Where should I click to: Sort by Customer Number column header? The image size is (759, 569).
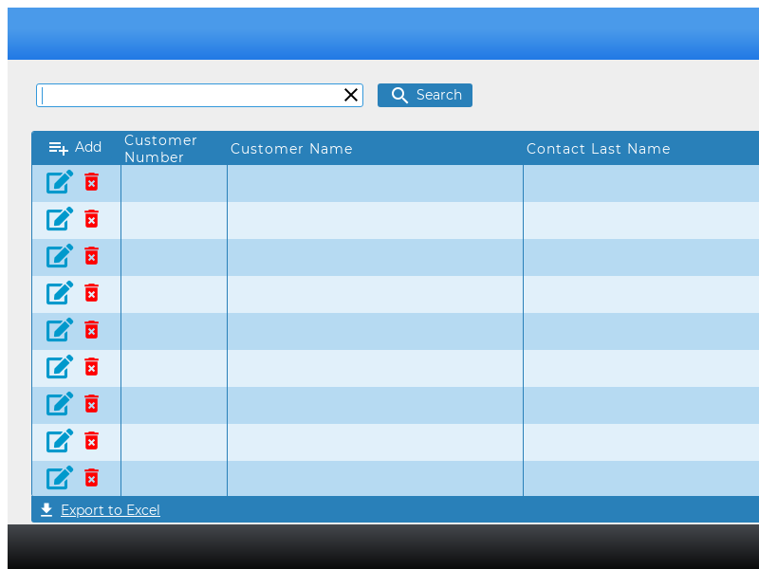pyautogui.click(x=161, y=149)
